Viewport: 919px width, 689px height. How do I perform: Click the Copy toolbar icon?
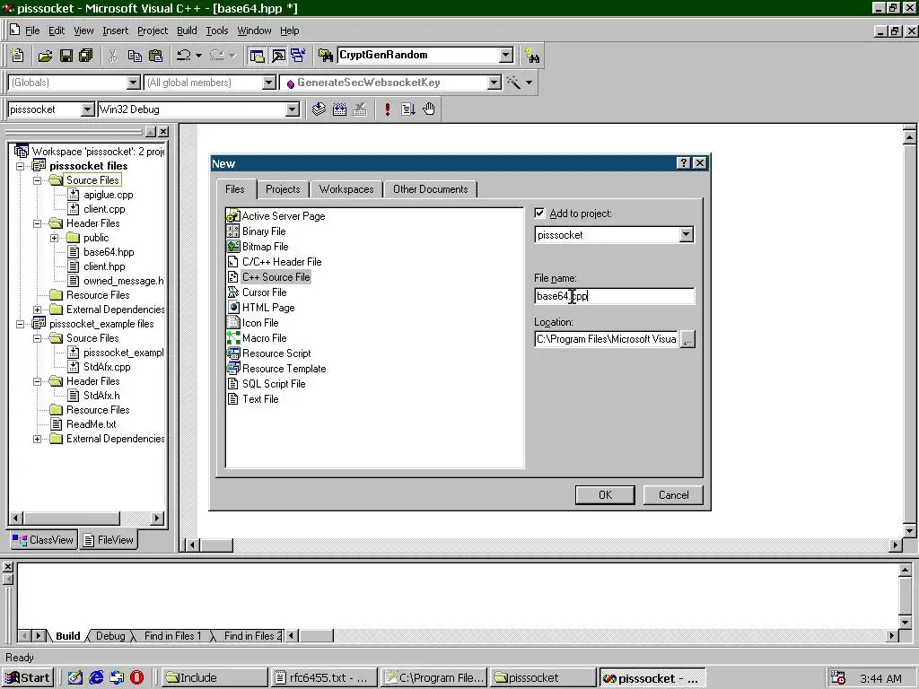(x=135, y=56)
